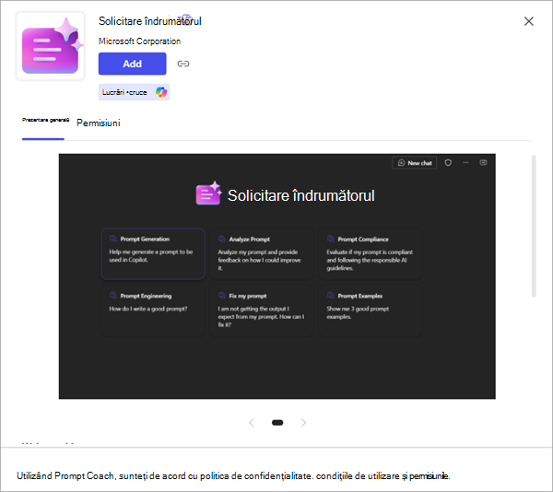Click the chat icon on Prompt Examples
The image size is (553, 492).
coord(330,296)
